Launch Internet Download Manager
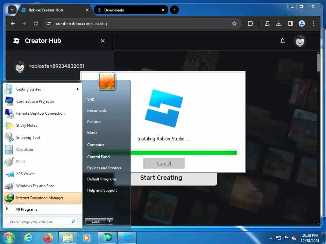This screenshot has width=326, height=244. [x=43, y=198]
